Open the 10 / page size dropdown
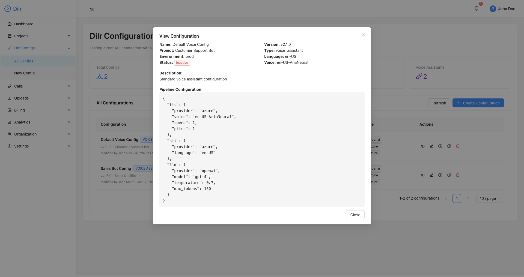 coord(490,198)
